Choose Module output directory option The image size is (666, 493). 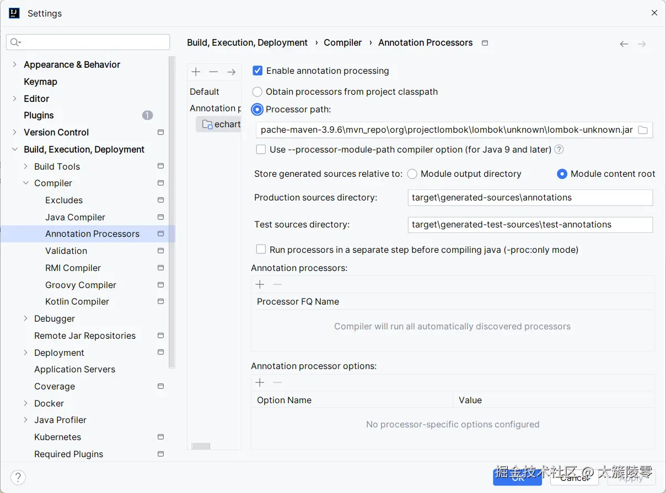[x=412, y=174]
